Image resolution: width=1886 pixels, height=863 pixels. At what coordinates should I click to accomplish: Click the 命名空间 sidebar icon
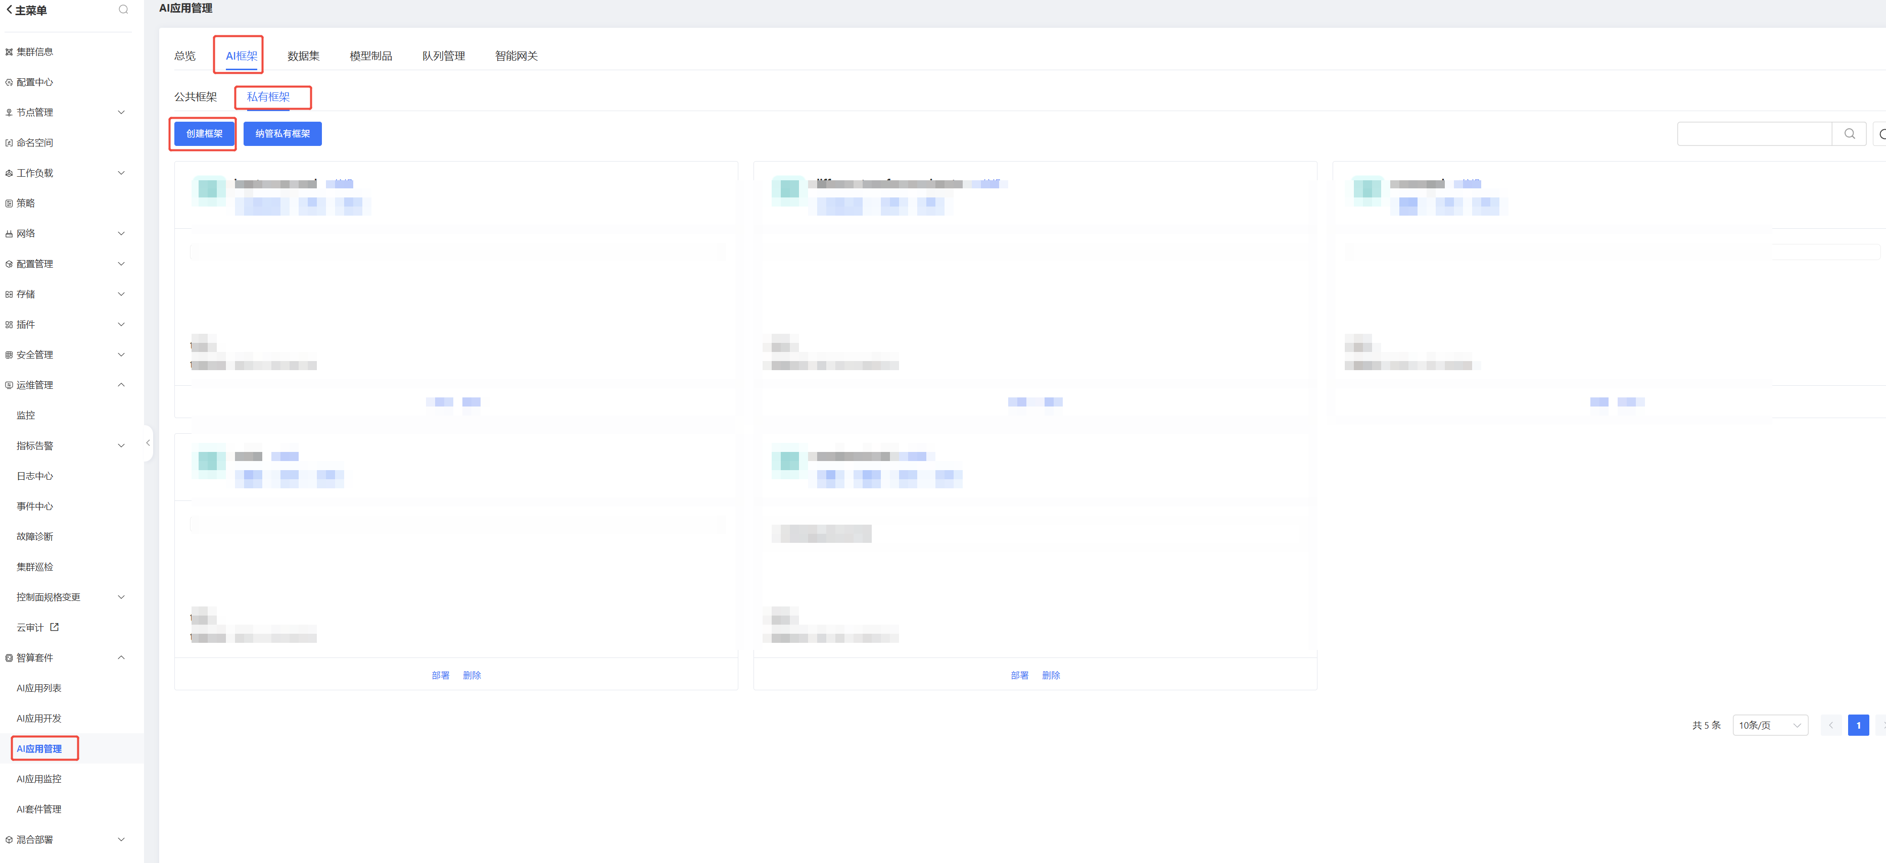point(9,143)
